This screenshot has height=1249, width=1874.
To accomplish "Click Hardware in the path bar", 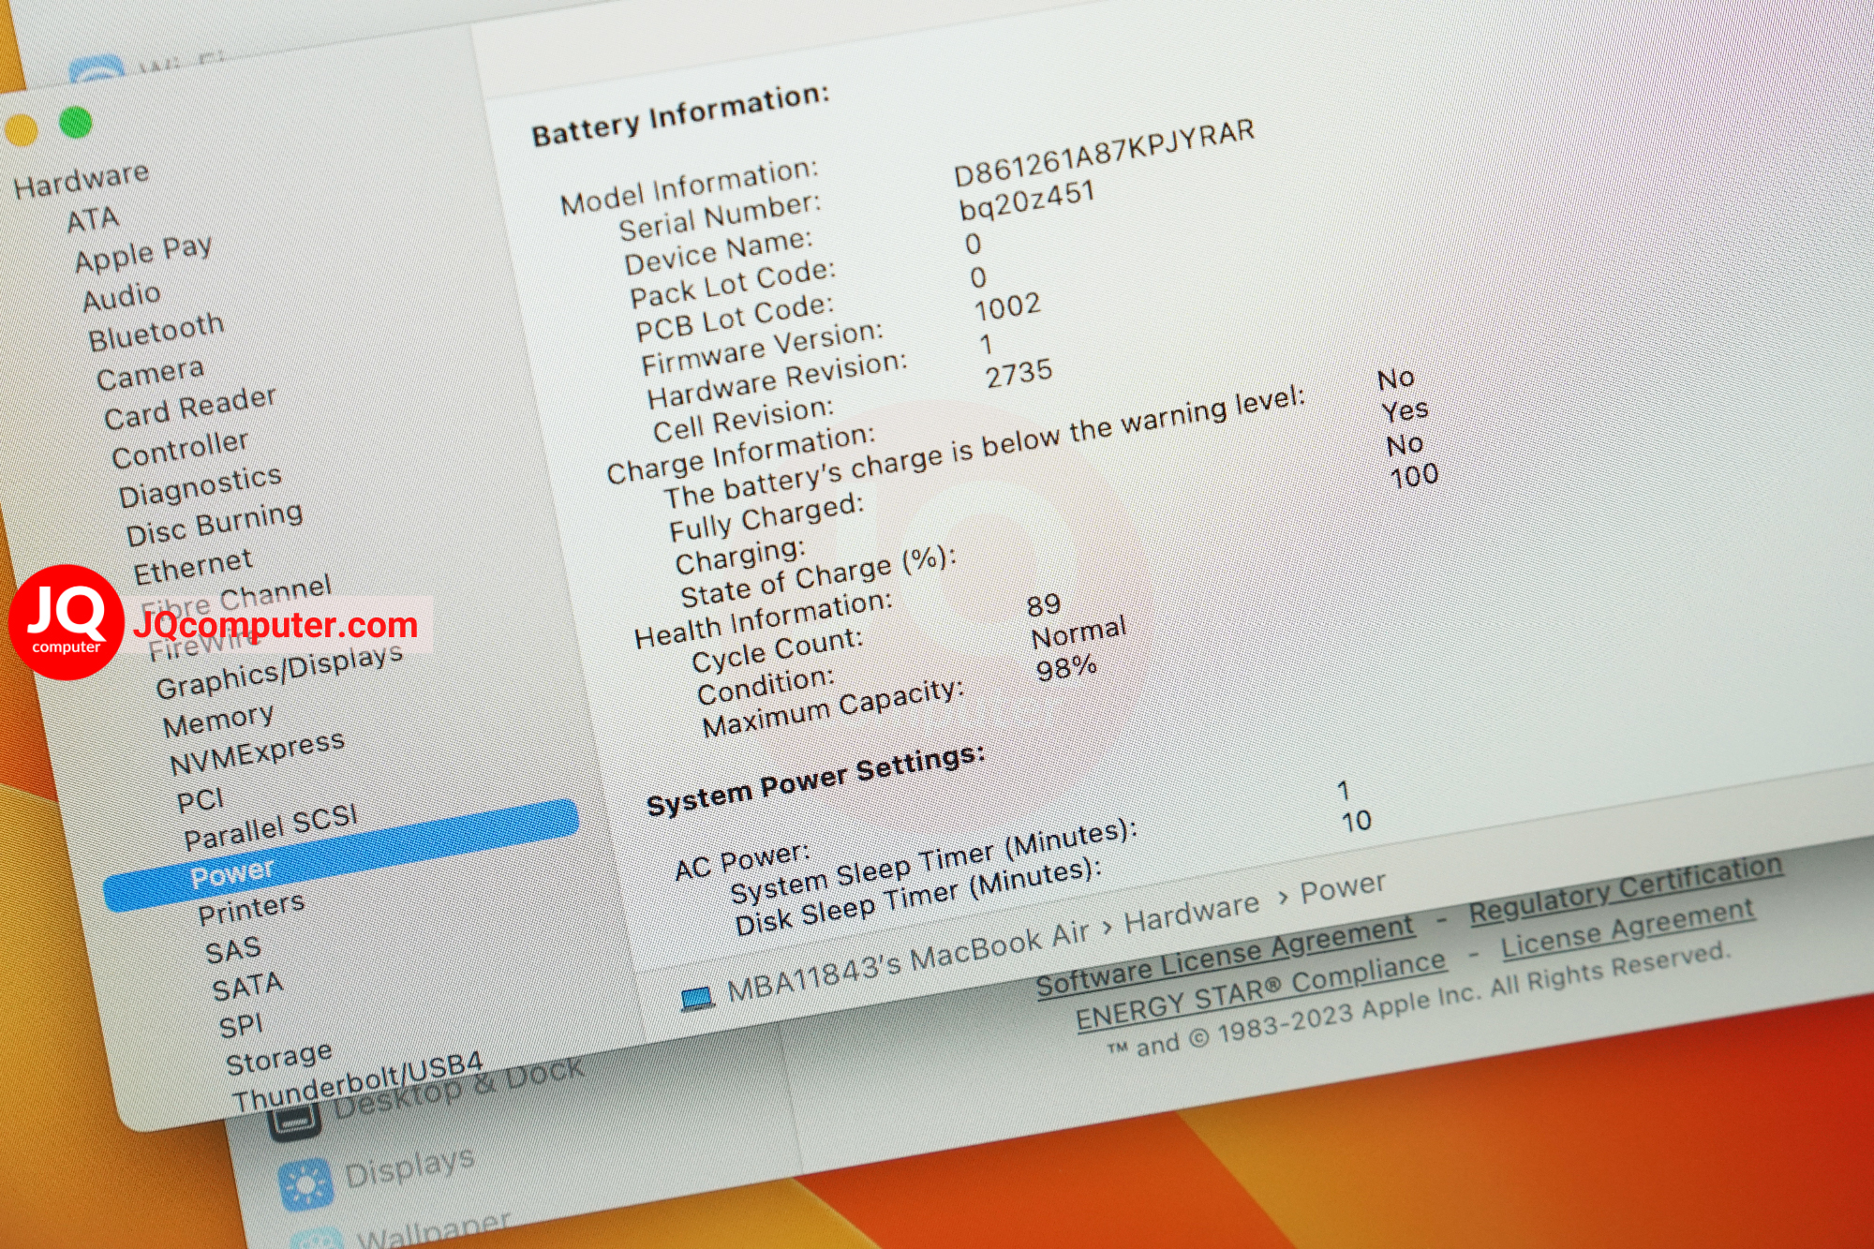I will tap(1192, 914).
